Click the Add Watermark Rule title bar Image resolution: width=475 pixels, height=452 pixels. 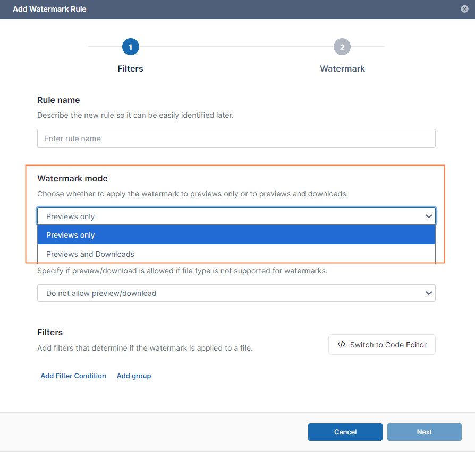coord(237,10)
